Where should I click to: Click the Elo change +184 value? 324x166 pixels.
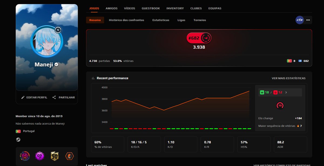pos(298,118)
